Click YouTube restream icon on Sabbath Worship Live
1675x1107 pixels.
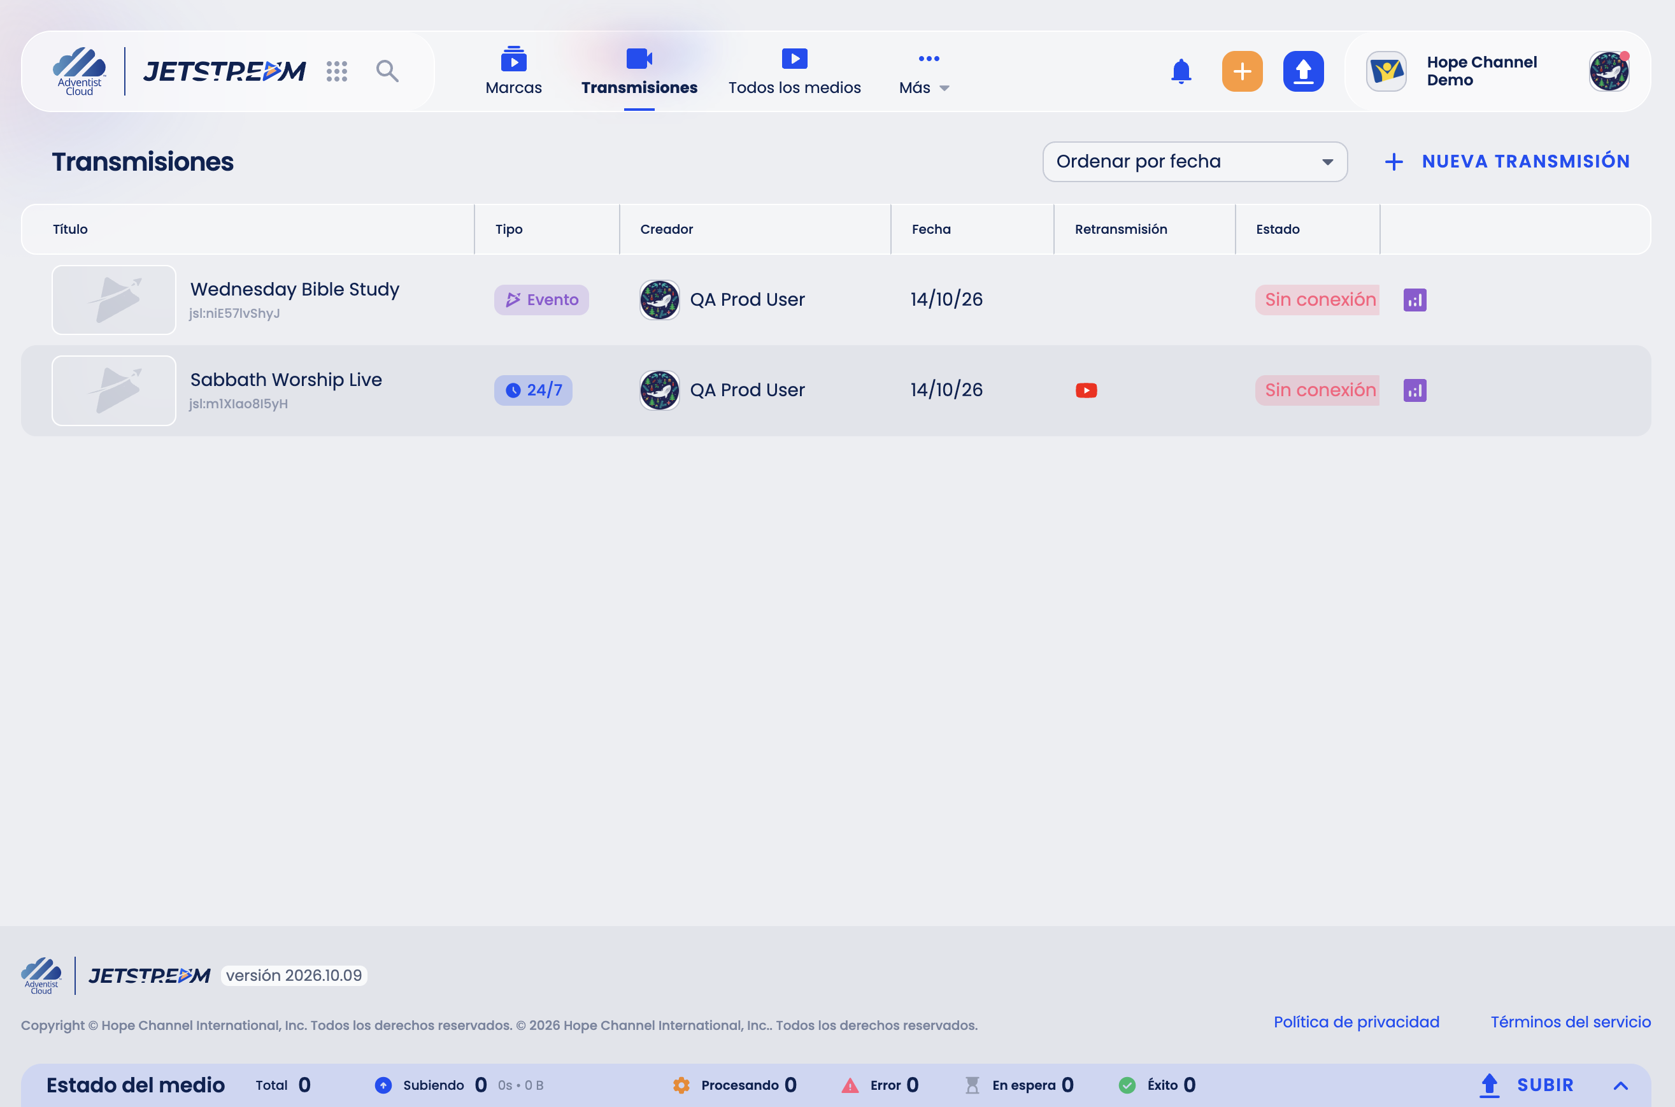1086,390
